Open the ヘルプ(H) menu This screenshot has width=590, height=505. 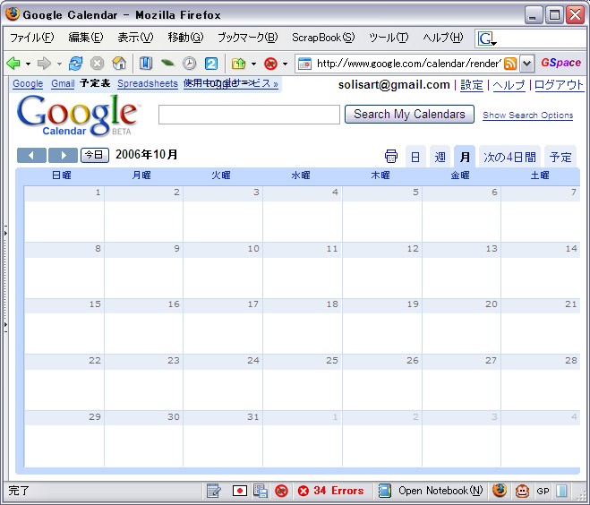tap(443, 38)
